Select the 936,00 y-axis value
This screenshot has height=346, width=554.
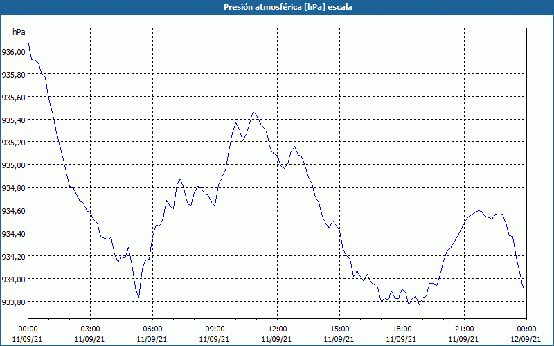[13, 51]
